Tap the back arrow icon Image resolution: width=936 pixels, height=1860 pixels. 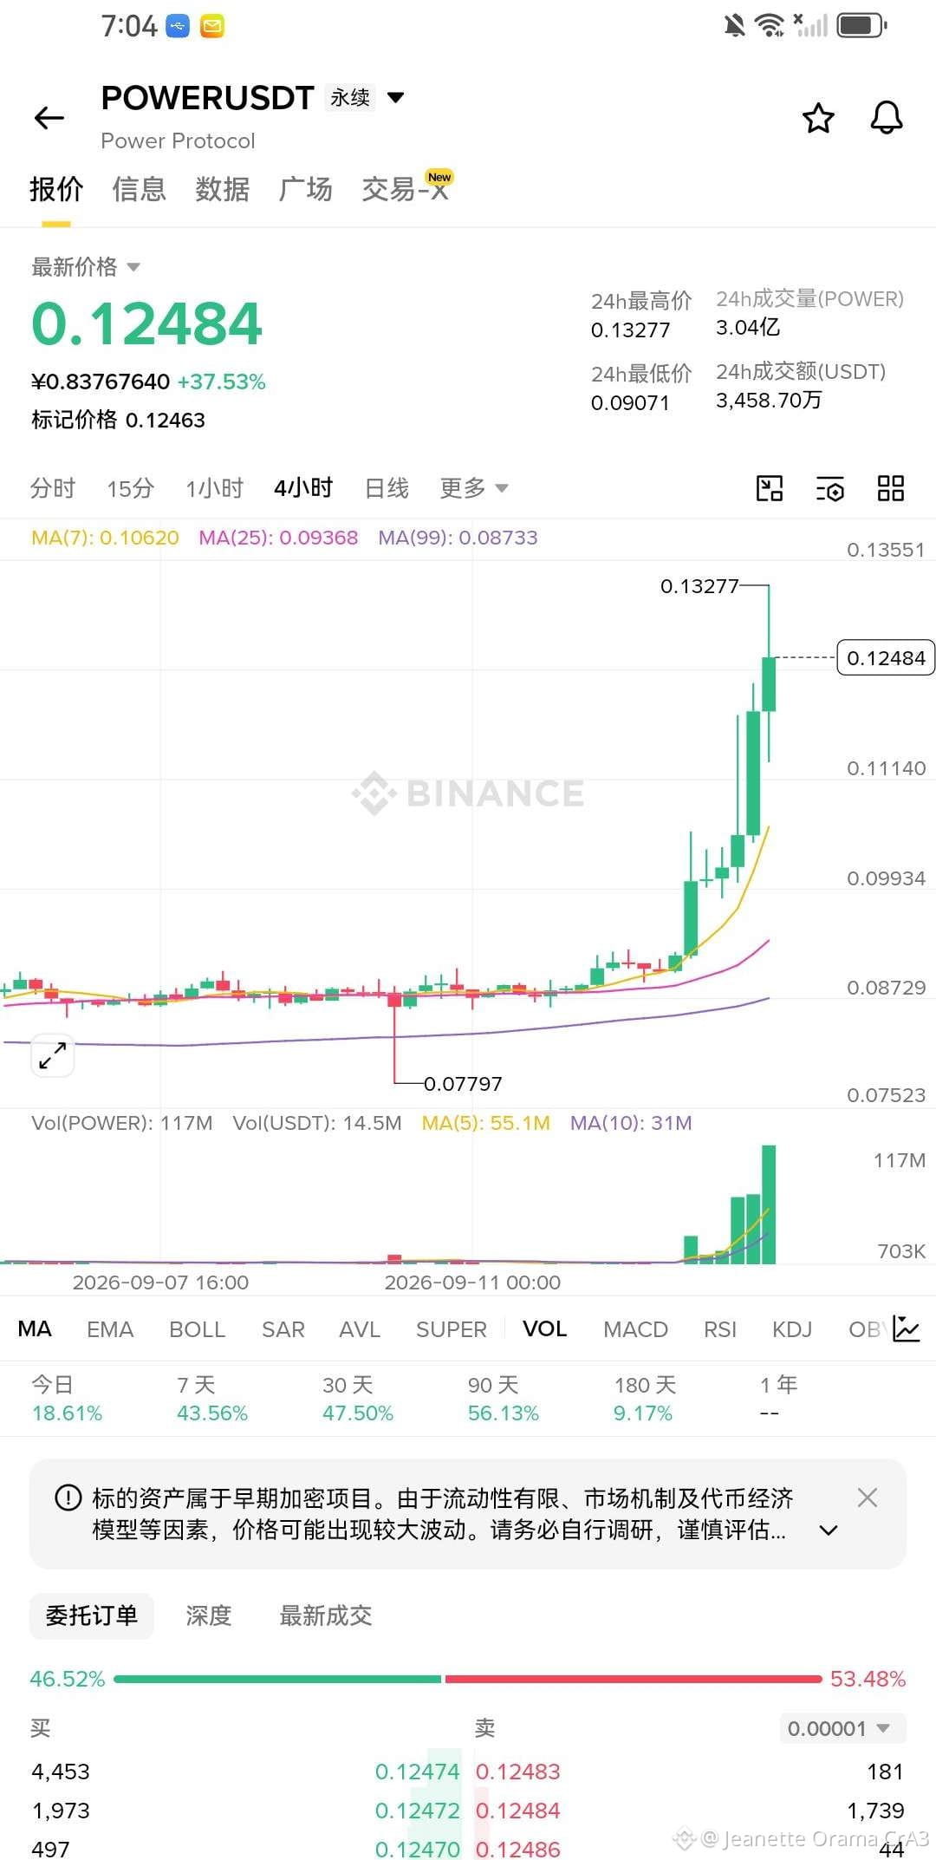tap(49, 118)
